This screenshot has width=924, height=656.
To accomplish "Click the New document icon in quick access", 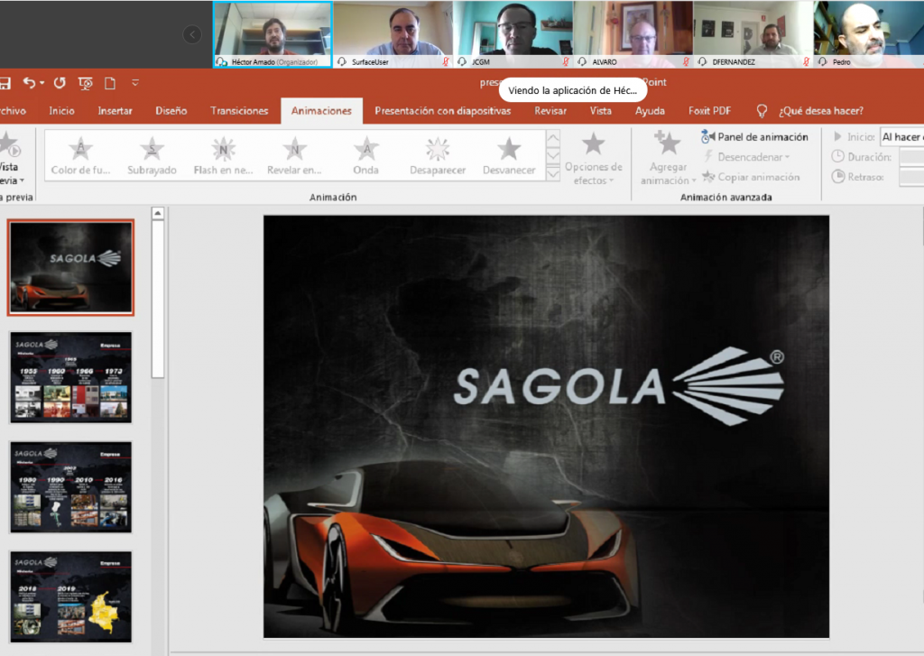I will coord(109,83).
